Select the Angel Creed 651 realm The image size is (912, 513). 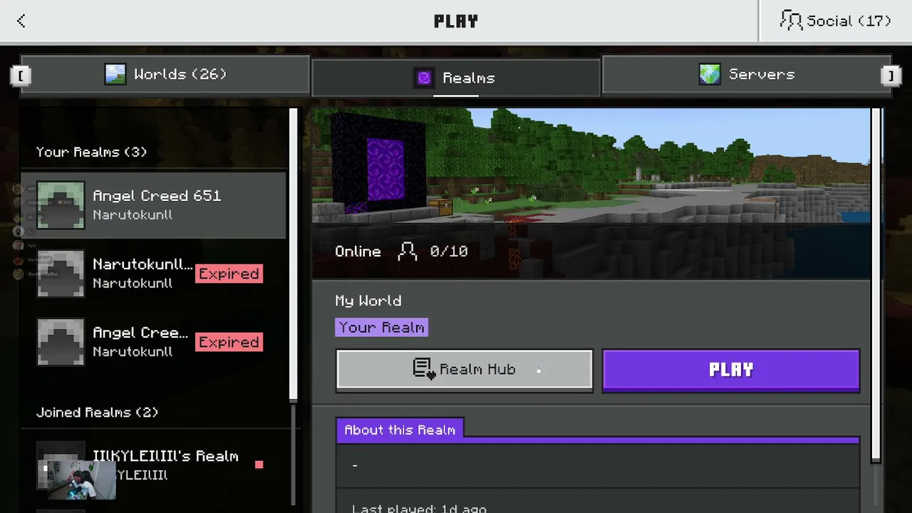pos(153,205)
